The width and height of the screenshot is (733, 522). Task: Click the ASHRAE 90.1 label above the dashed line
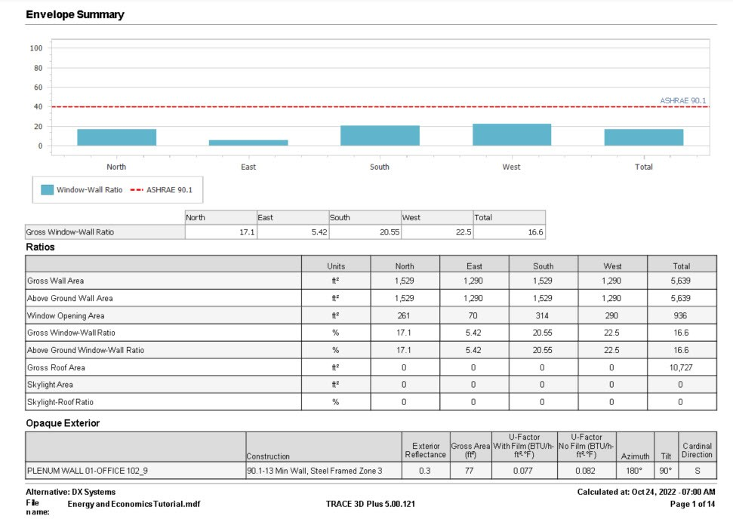point(682,100)
